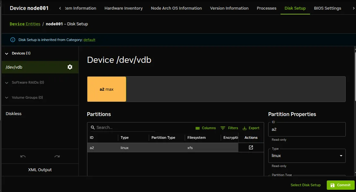Open a2 partition in Actions column
This screenshot has height=192, width=356.
(x=251, y=147)
